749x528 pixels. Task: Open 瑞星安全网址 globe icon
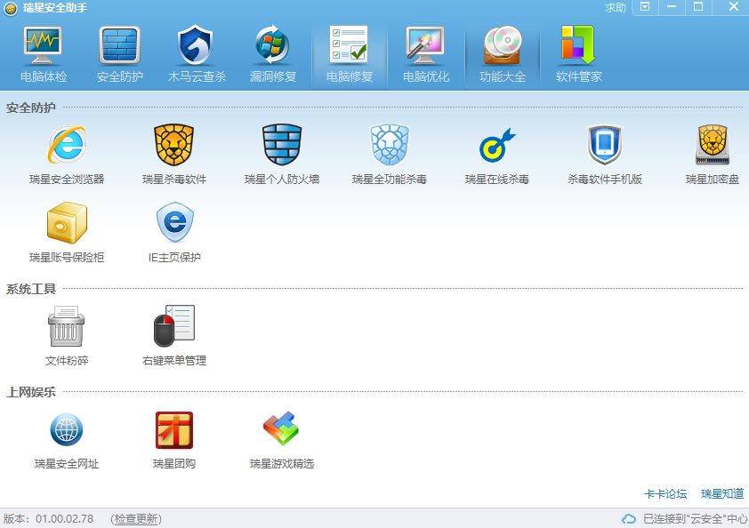[x=67, y=430]
